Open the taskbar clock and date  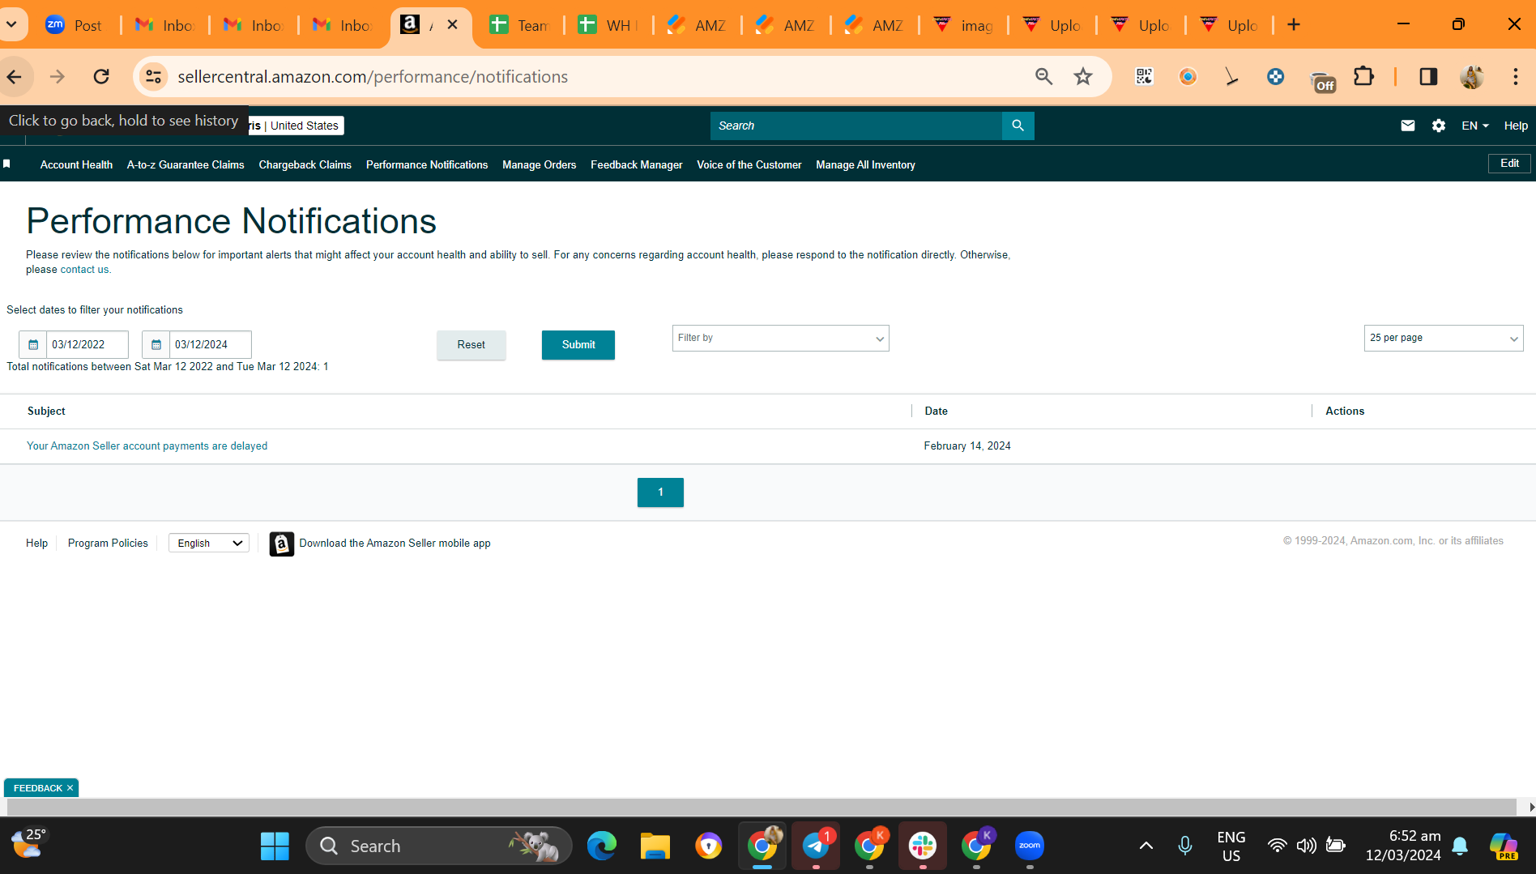[x=1403, y=846]
